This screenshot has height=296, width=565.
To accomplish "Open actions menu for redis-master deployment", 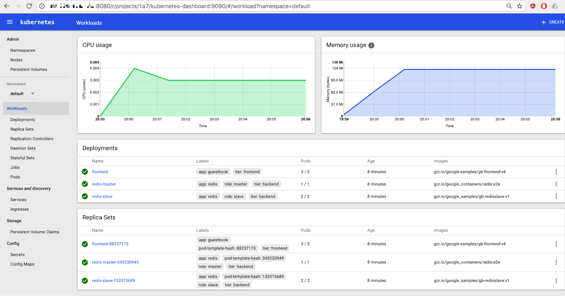I will coord(556,184).
